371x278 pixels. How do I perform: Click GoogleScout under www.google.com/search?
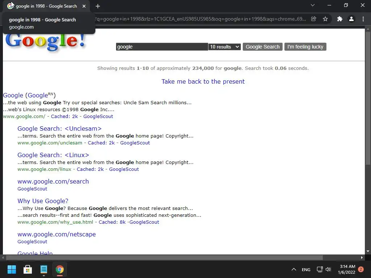pyautogui.click(x=32, y=189)
